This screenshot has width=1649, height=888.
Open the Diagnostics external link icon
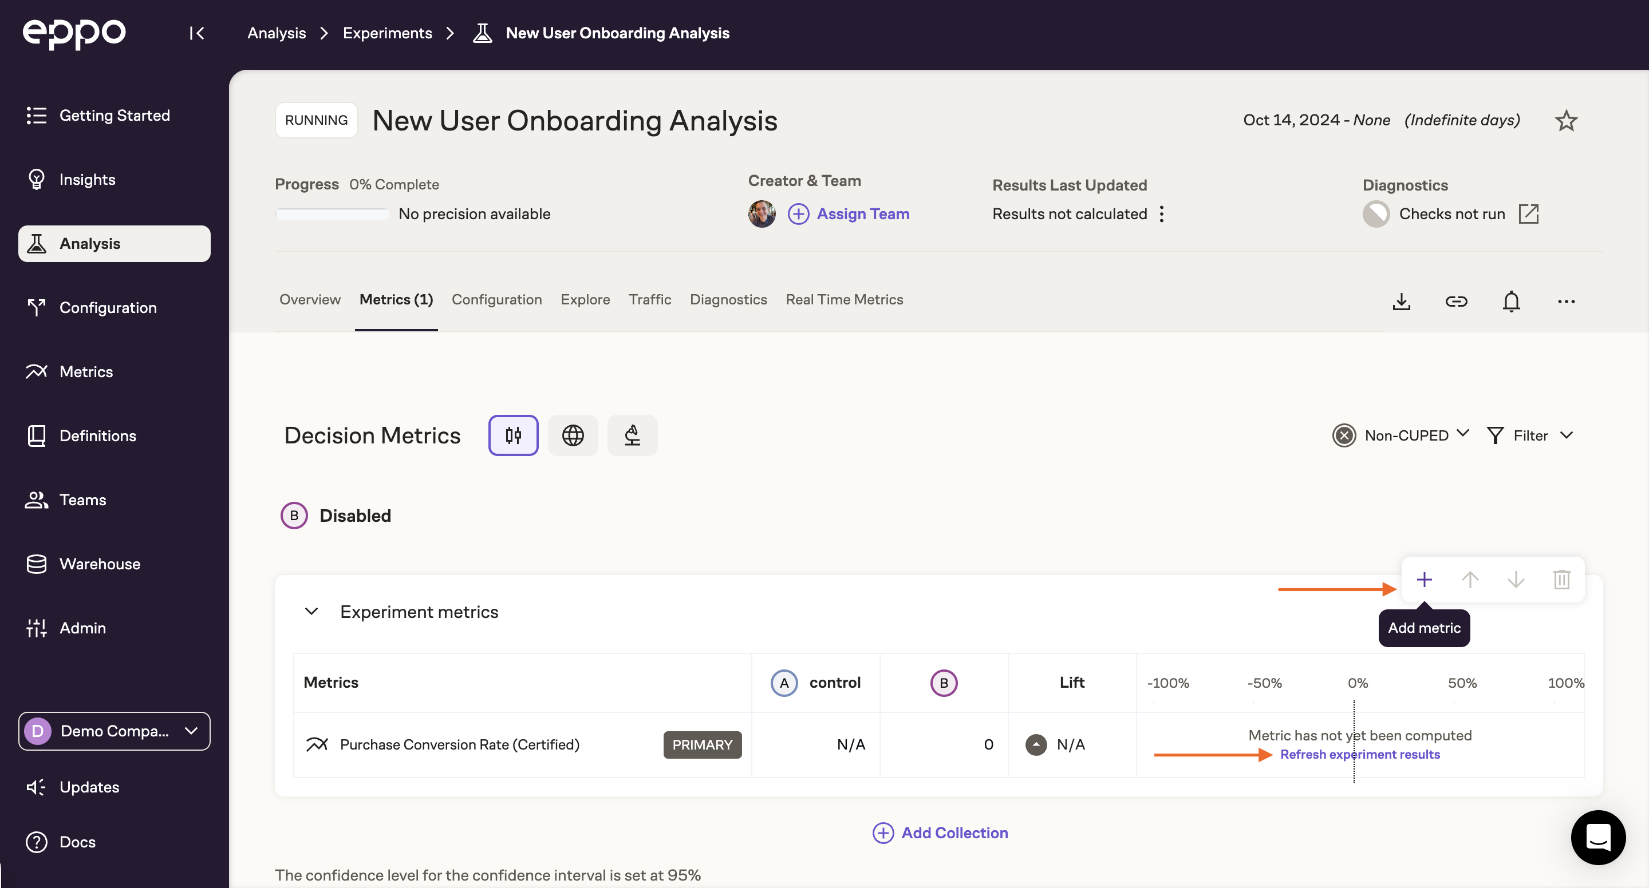click(x=1530, y=213)
